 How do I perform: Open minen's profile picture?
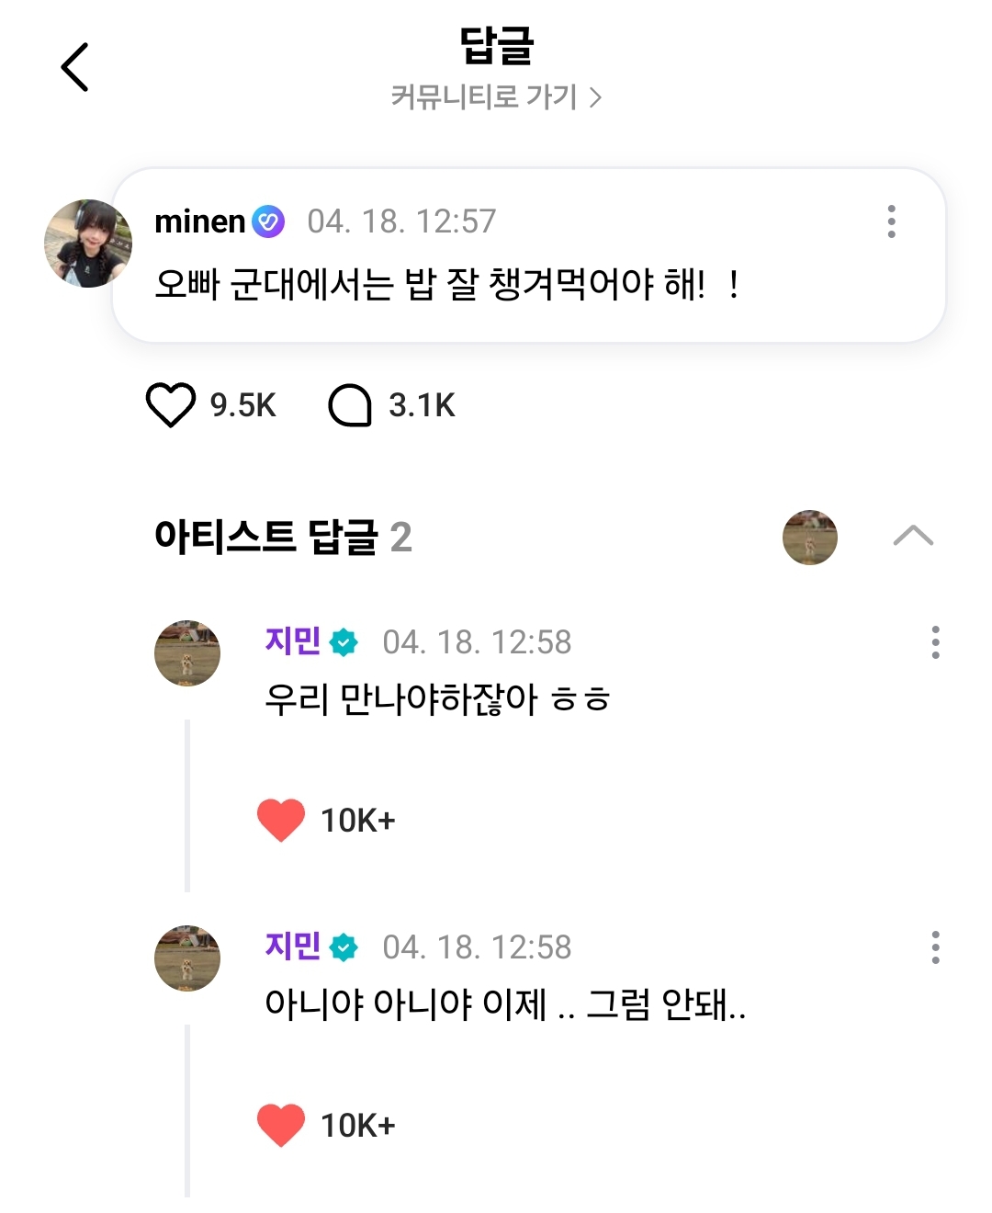[x=87, y=244]
